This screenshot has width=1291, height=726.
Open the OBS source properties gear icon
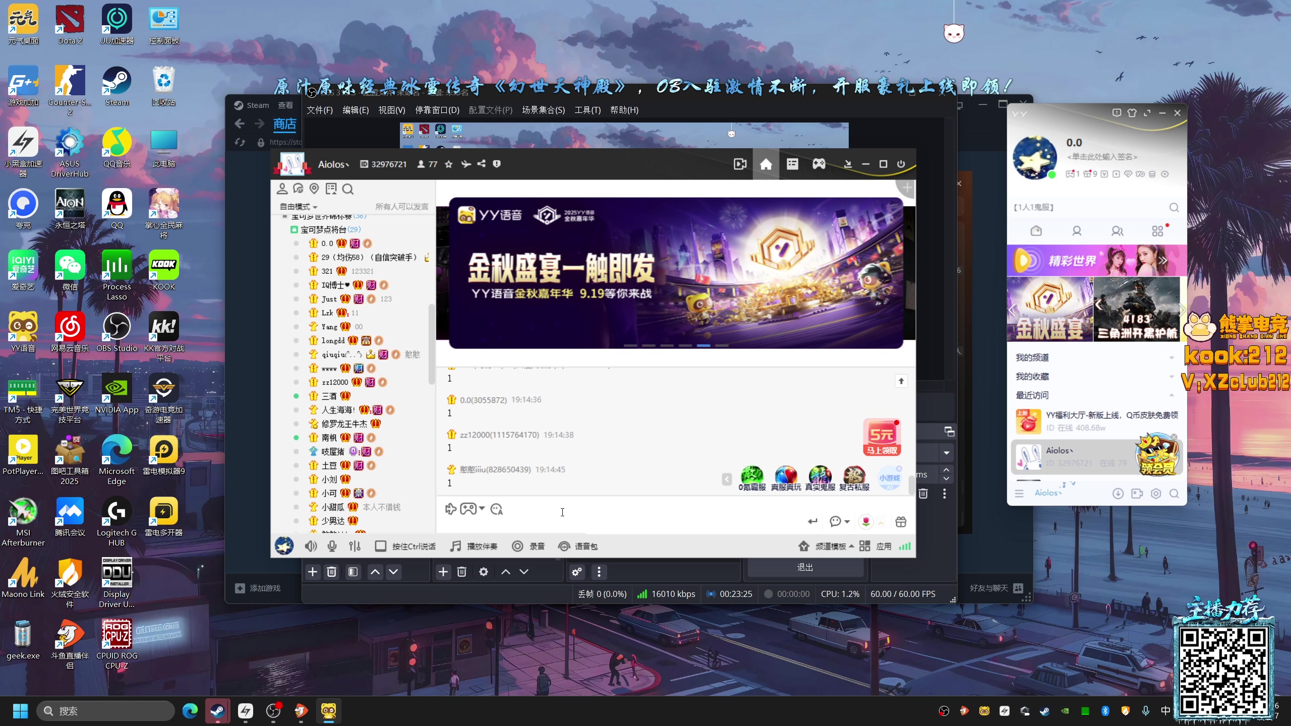point(483,572)
